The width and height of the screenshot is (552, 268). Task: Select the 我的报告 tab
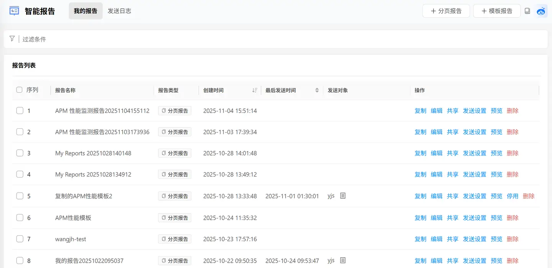pyautogui.click(x=85, y=11)
